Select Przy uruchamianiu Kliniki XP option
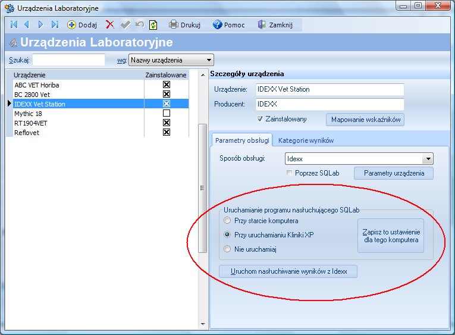The width and height of the screenshot is (455, 335). click(227, 234)
